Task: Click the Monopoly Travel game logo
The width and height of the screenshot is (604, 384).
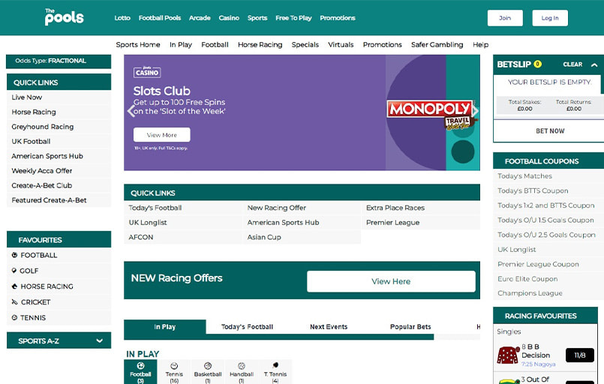Action: [x=433, y=115]
